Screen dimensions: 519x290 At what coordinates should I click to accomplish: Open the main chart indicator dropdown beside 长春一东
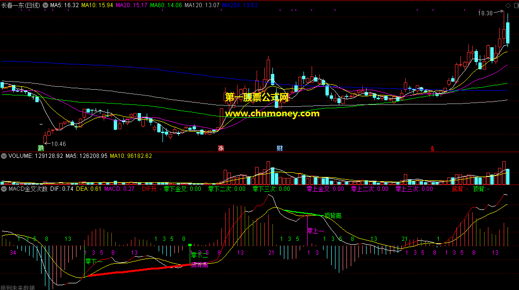point(45,5)
